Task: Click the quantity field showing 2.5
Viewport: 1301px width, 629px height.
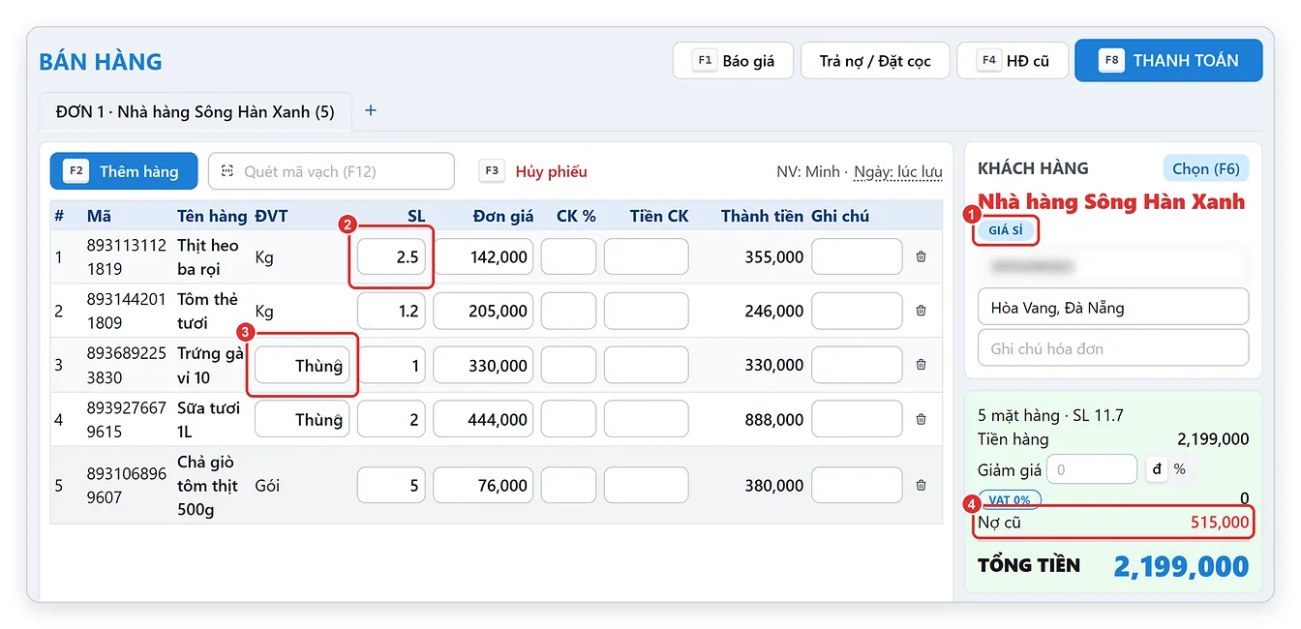Action: (x=391, y=257)
